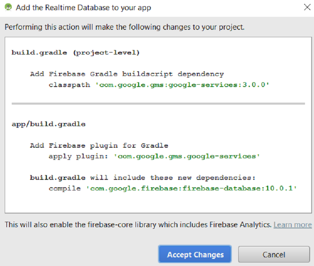Click the Android Studio icon in title bar
314x266 pixels.
(x=8, y=7)
